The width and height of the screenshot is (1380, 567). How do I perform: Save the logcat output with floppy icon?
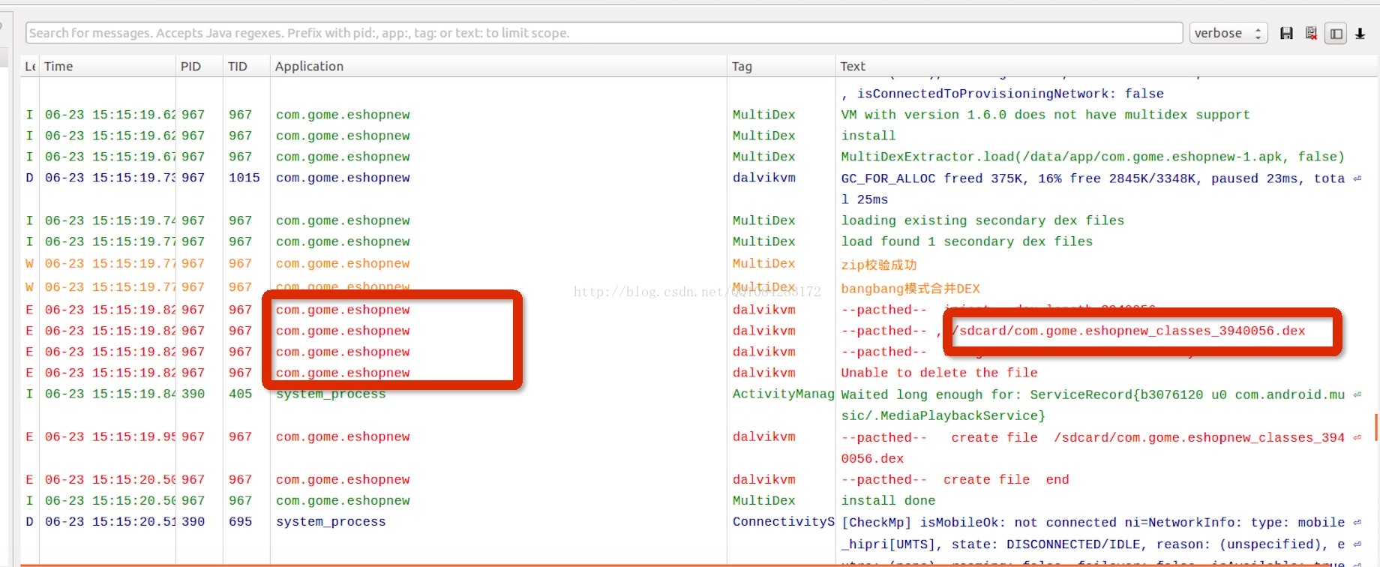[x=1286, y=33]
